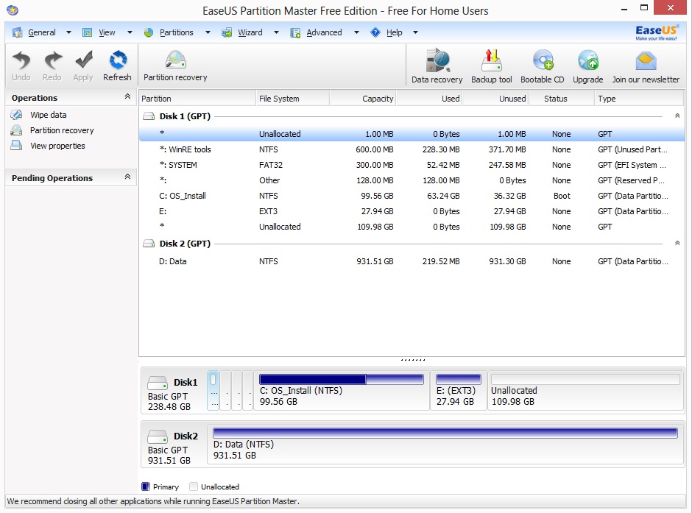
Task: Choose Partition recovery in Operations panel
Action: [62, 130]
